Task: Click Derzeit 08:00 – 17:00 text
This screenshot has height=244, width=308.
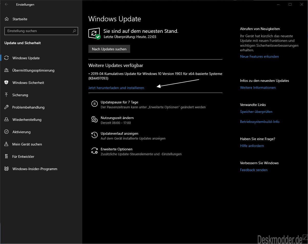Action: click(116, 123)
